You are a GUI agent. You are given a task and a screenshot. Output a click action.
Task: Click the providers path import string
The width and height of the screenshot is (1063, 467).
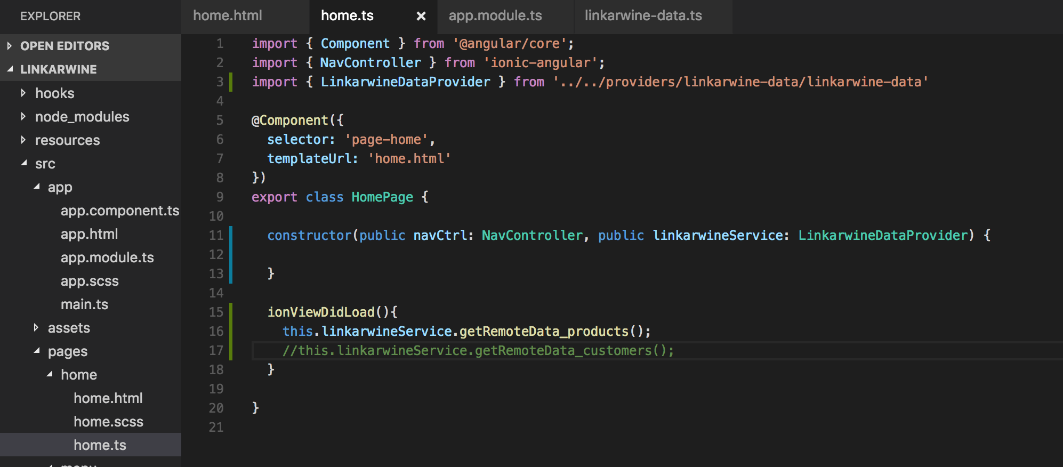click(740, 82)
